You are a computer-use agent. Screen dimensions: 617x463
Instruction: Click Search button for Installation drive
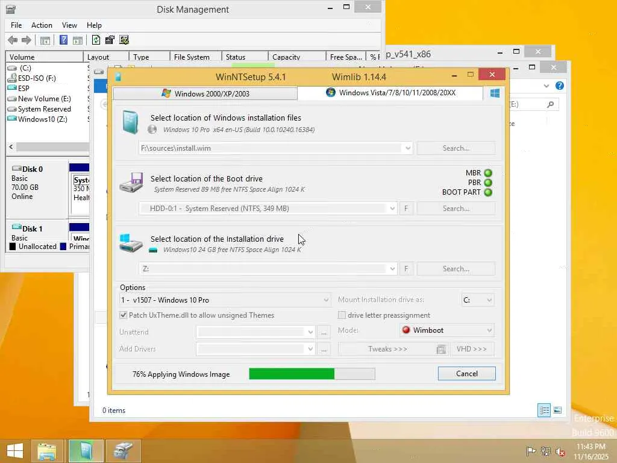click(456, 268)
